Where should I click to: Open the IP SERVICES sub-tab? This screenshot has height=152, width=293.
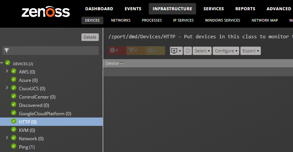tap(183, 20)
